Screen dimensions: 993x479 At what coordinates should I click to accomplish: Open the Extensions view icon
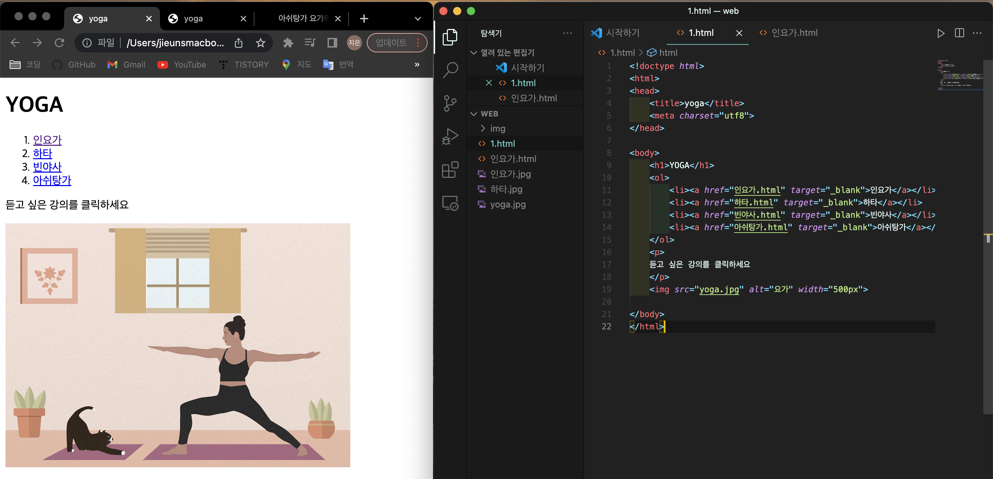click(x=450, y=170)
